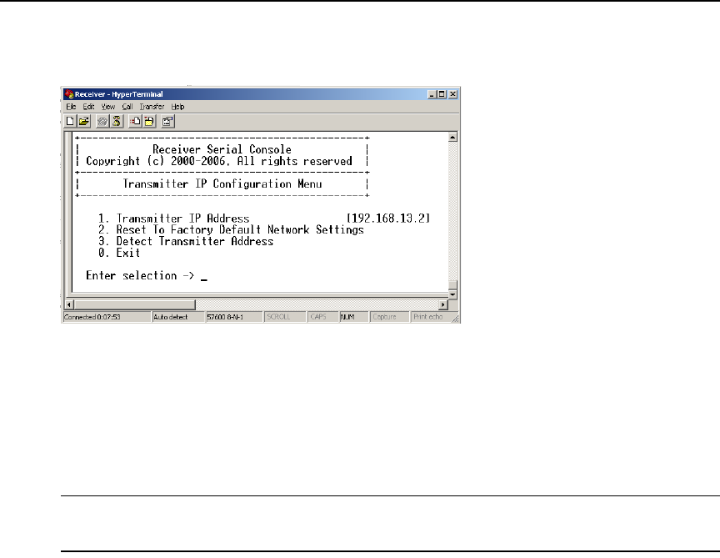Click the Send file toolbar icon
The width and height of the screenshot is (720, 558).
(136, 121)
